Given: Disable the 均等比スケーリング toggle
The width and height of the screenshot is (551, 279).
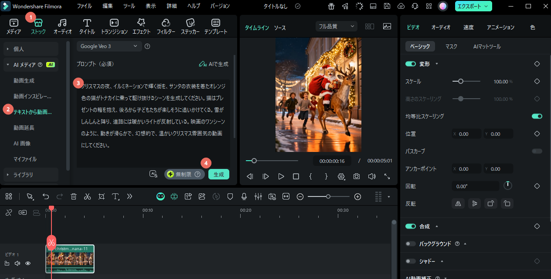Looking at the screenshot, I should pos(537,116).
